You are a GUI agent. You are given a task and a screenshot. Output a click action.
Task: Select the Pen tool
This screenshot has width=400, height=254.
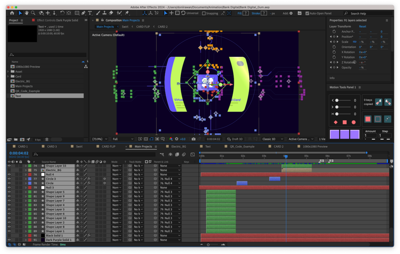point(84,13)
